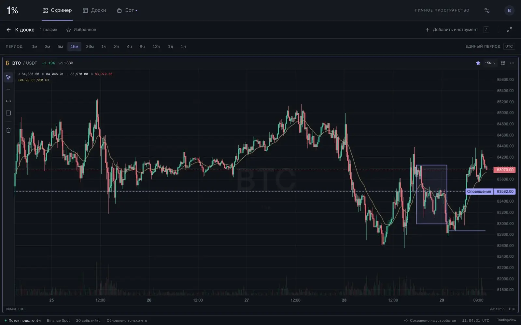The image size is (521, 325).
Task: Click Добавить инструмент button
Action: click(452, 30)
